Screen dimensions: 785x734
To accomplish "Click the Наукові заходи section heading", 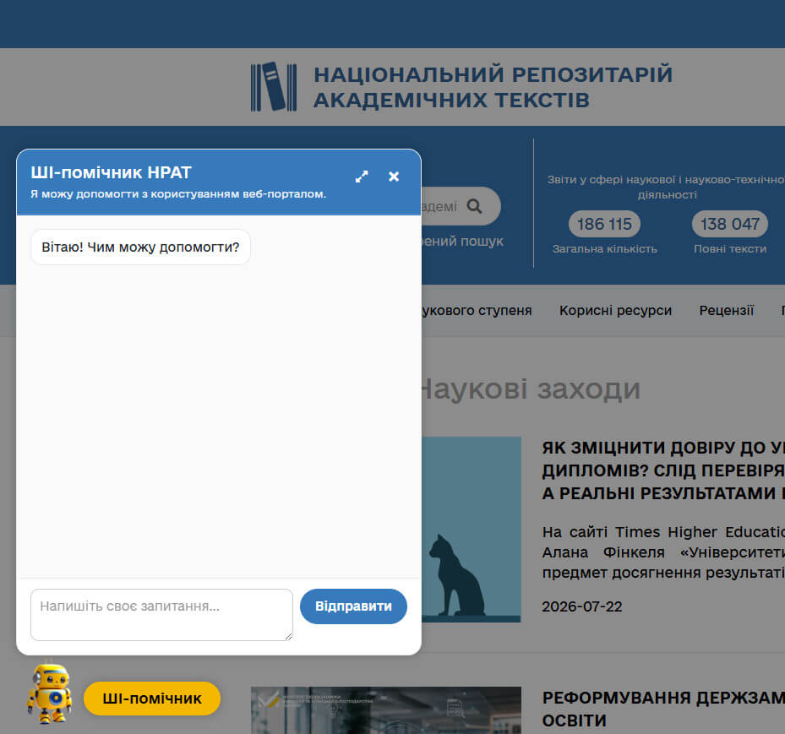I will (x=531, y=389).
